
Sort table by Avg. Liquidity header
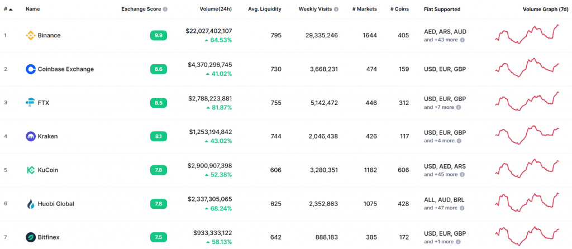264,9
